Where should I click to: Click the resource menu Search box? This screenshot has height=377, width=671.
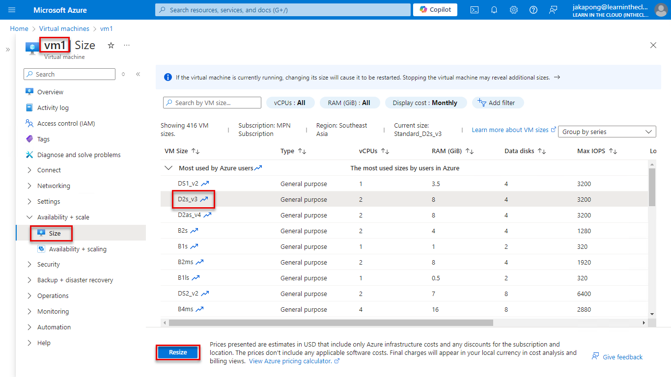coord(69,74)
